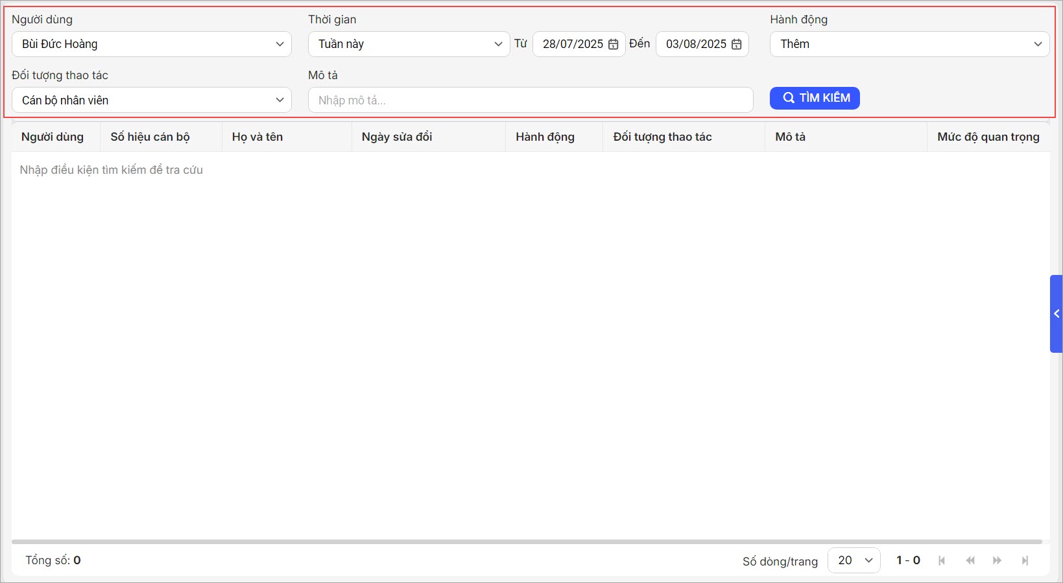Click the TÌM KIẾM search button
Image resolution: width=1063 pixels, height=583 pixels.
click(x=815, y=98)
